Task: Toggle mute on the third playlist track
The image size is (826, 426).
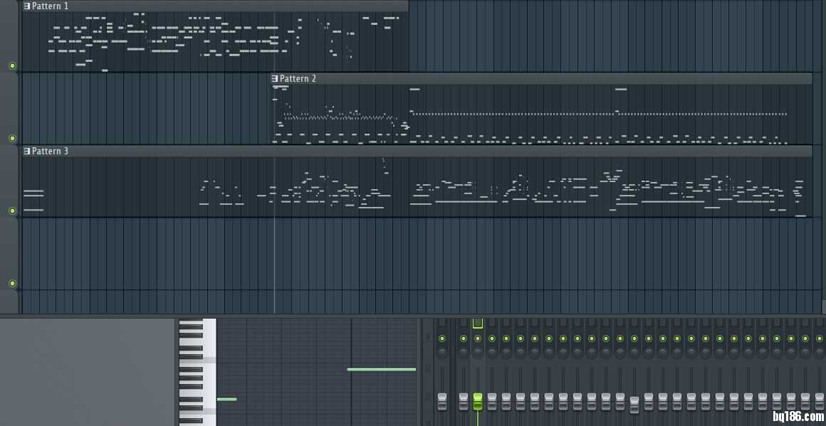Action: click(12, 211)
